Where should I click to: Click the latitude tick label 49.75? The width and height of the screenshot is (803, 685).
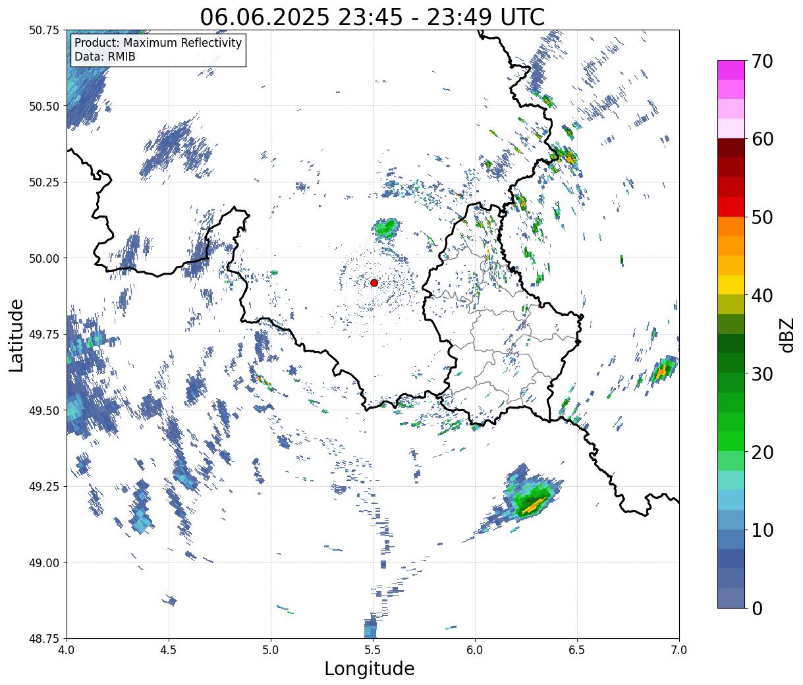pos(44,335)
